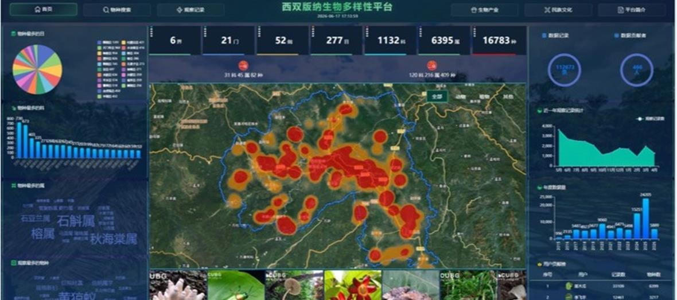Click the 120科216属409种 summary text
Viewport: 677px width, 300px height.
(x=432, y=76)
